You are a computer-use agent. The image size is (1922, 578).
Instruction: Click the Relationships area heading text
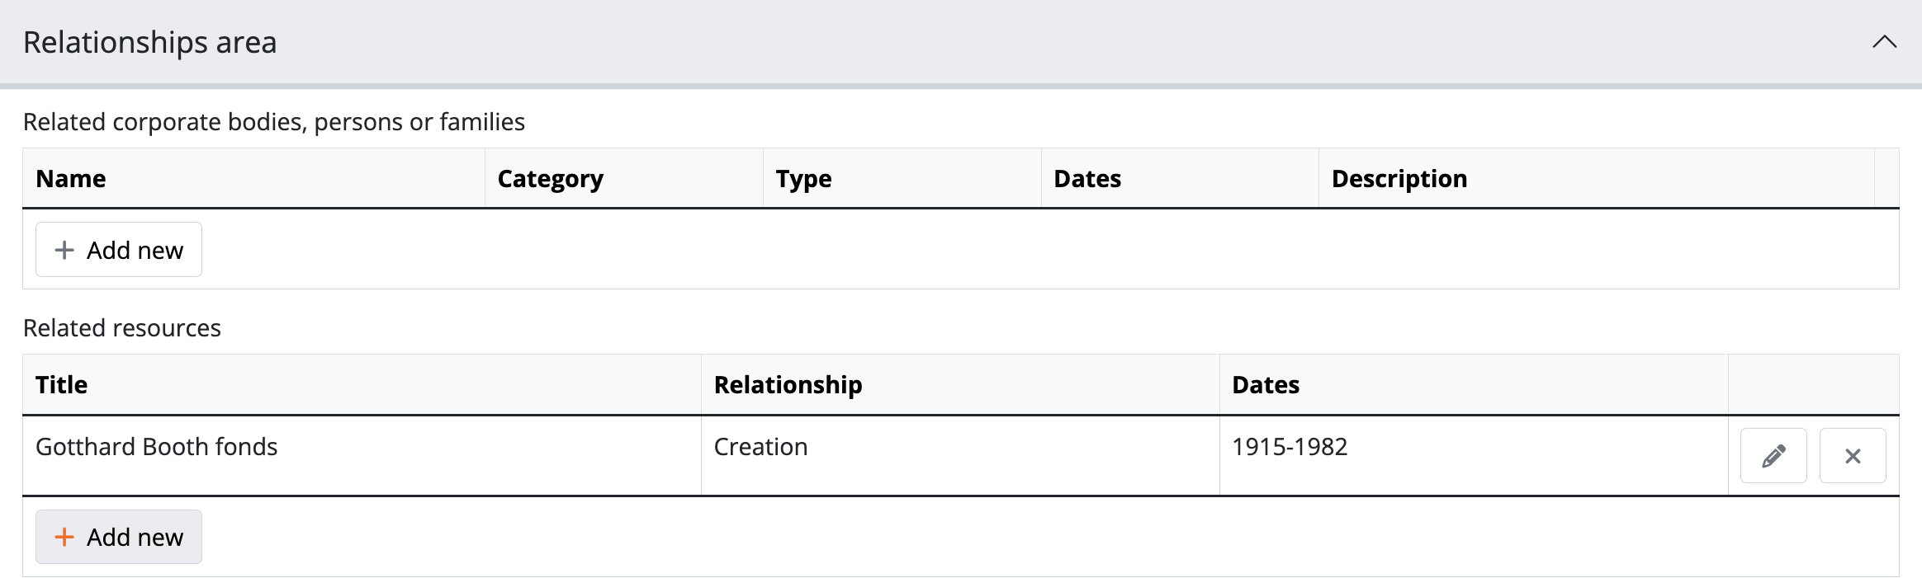(x=150, y=42)
